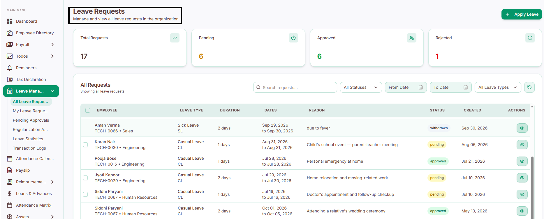Screen dimensions: 544x220
Task: Reset filters with the refresh icon button
Action: pyautogui.click(x=529, y=87)
